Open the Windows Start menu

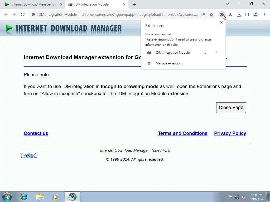tap(7, 197)
